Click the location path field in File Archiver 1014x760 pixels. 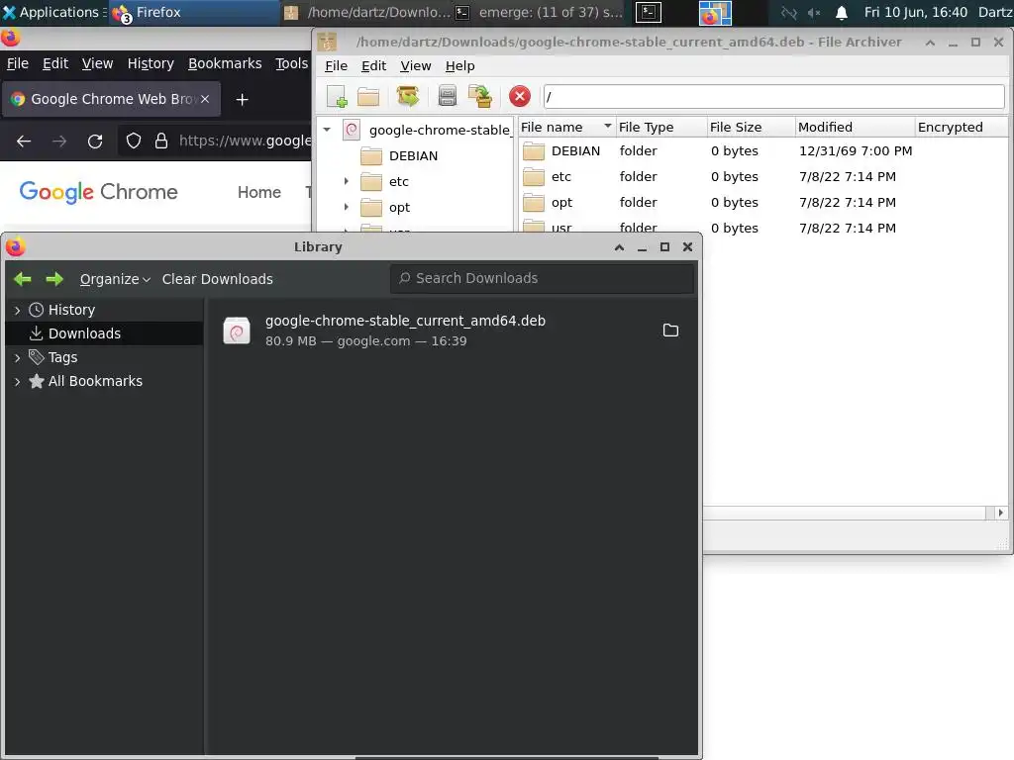click(773, 97)
